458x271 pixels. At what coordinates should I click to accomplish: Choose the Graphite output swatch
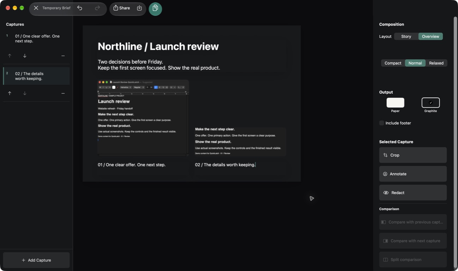coord(430,103)
